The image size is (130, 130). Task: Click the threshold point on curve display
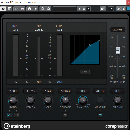[x=90, y=45]
